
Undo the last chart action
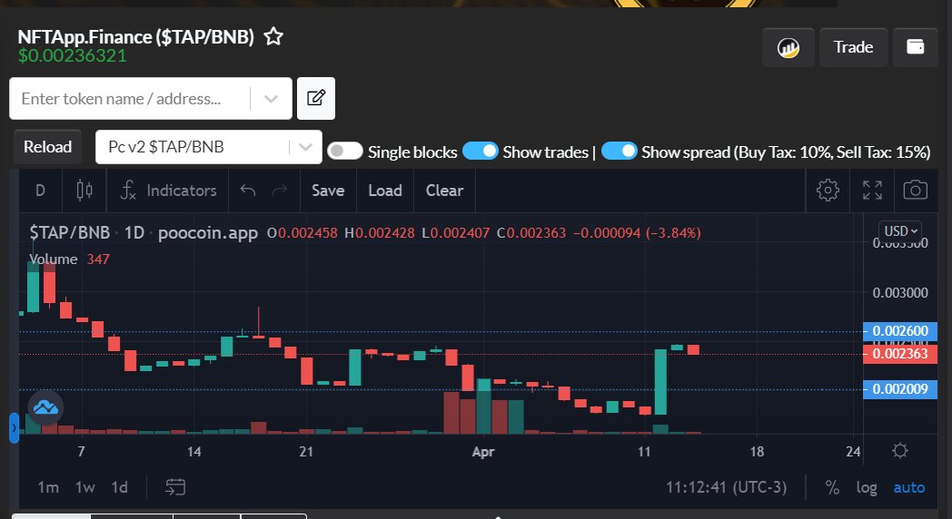(248, 191)
